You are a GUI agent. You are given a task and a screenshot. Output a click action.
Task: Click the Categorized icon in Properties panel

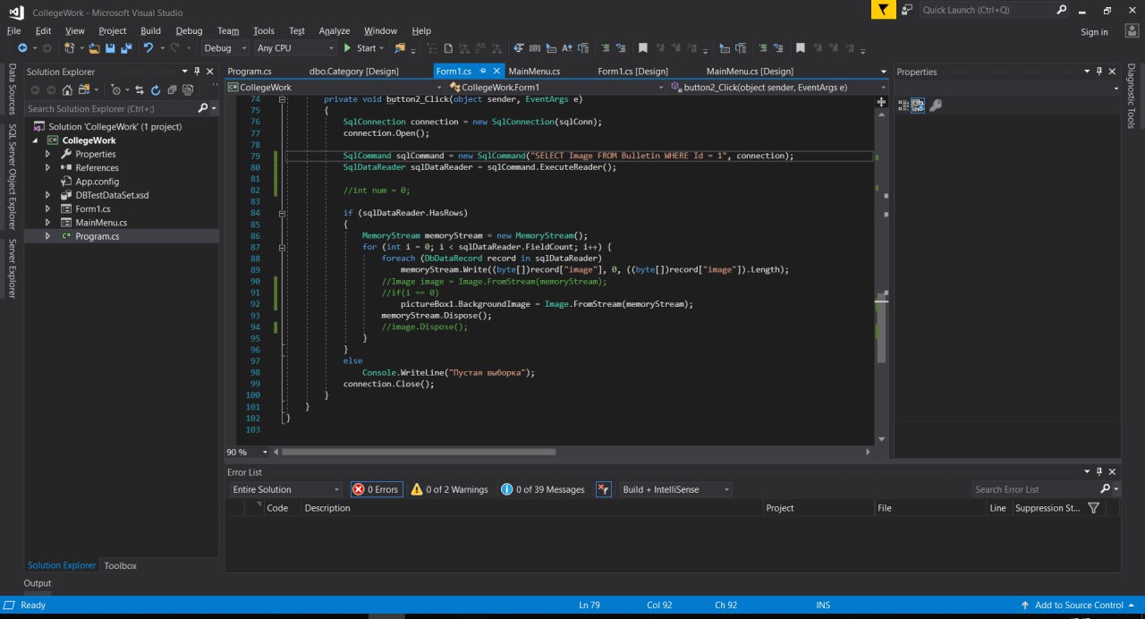(903, 106)
